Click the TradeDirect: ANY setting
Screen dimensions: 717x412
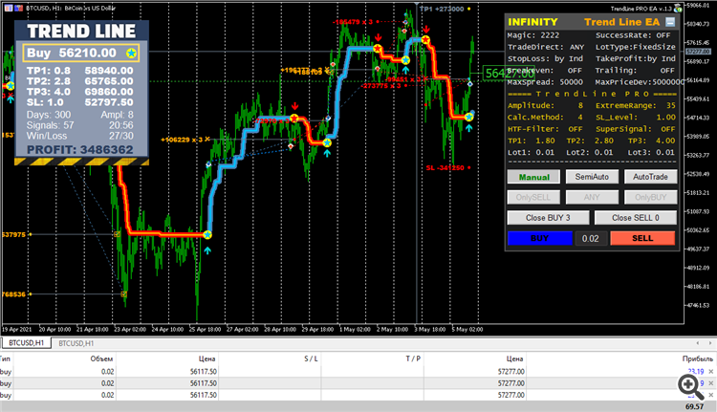546,47
